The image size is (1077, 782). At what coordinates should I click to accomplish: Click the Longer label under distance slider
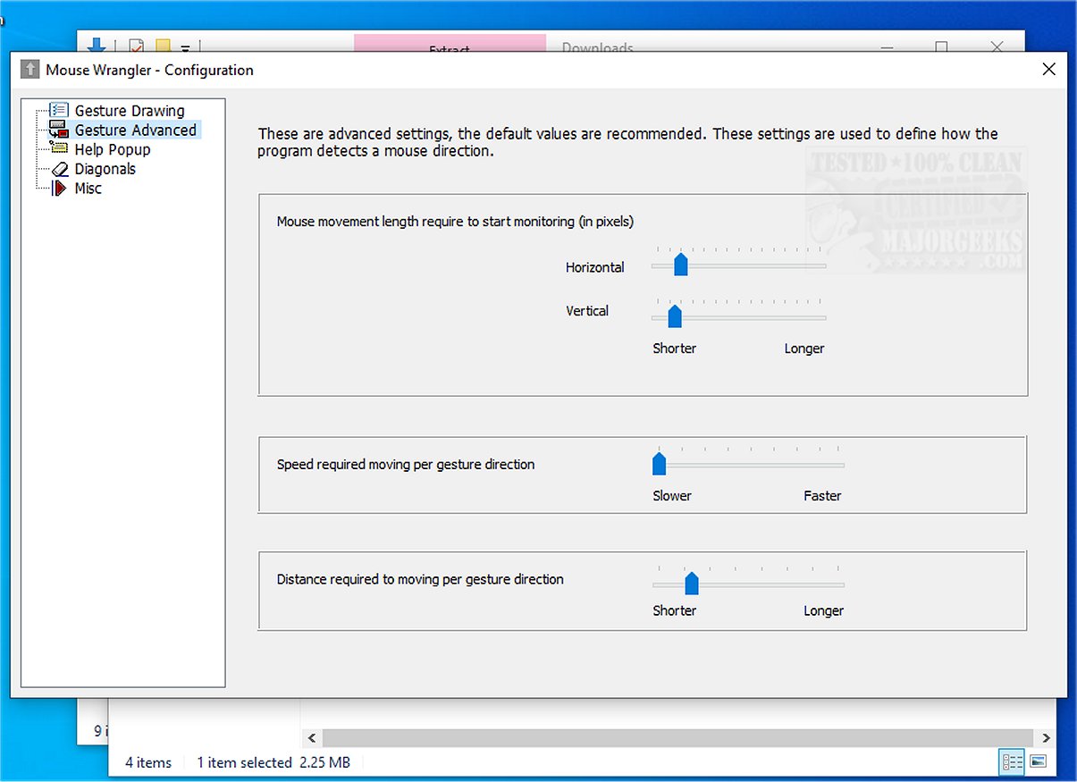(823, 611)
